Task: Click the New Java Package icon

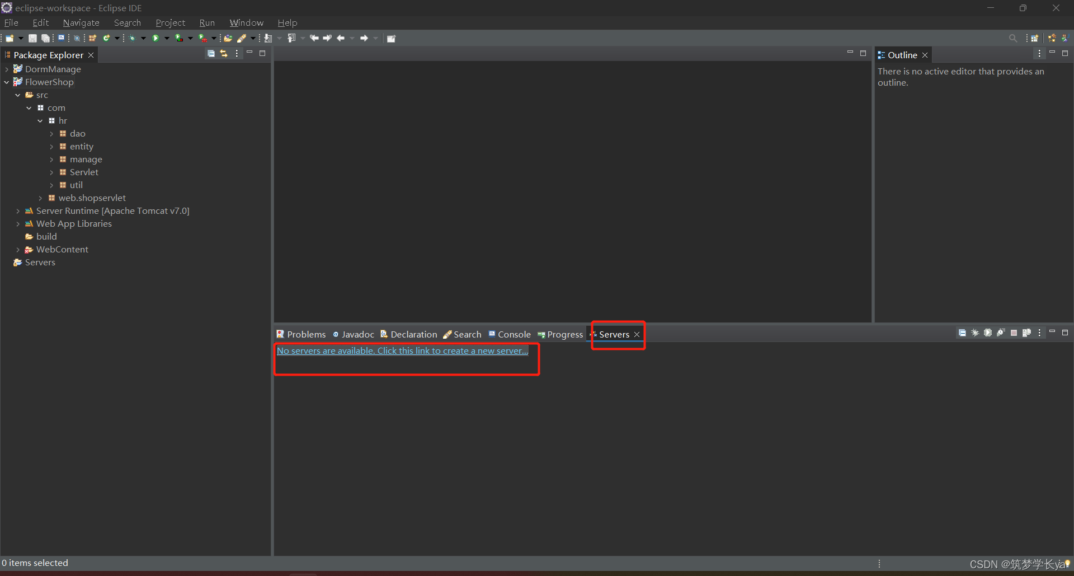Action: tap(92, 38)
